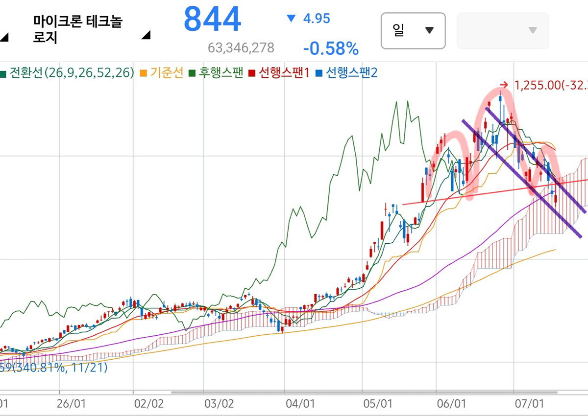Click the 340.81% low price label
The height and width of the screenshot is (416, 588).
(x=53, y=367)
